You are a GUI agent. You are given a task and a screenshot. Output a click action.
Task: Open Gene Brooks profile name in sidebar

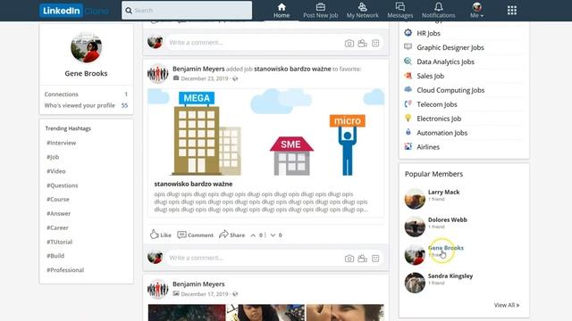coord(86,73)
